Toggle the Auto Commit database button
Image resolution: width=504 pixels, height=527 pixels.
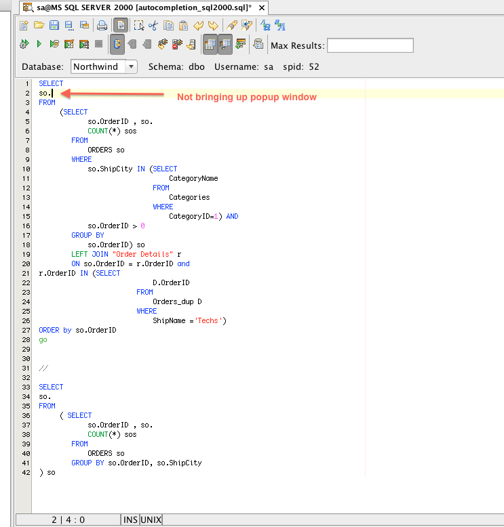point(117,44)
